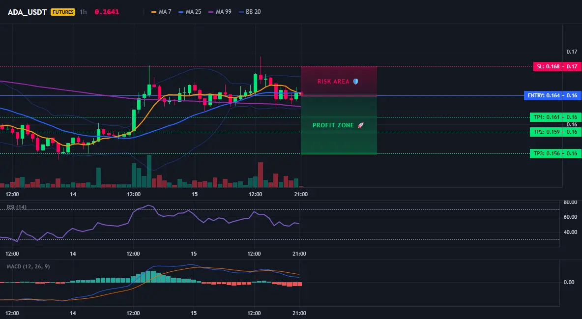Image resolution: width=582 pixels, height=319 pixels.
Task: Click the TP1: 0.161 target label
Action: 546,117
